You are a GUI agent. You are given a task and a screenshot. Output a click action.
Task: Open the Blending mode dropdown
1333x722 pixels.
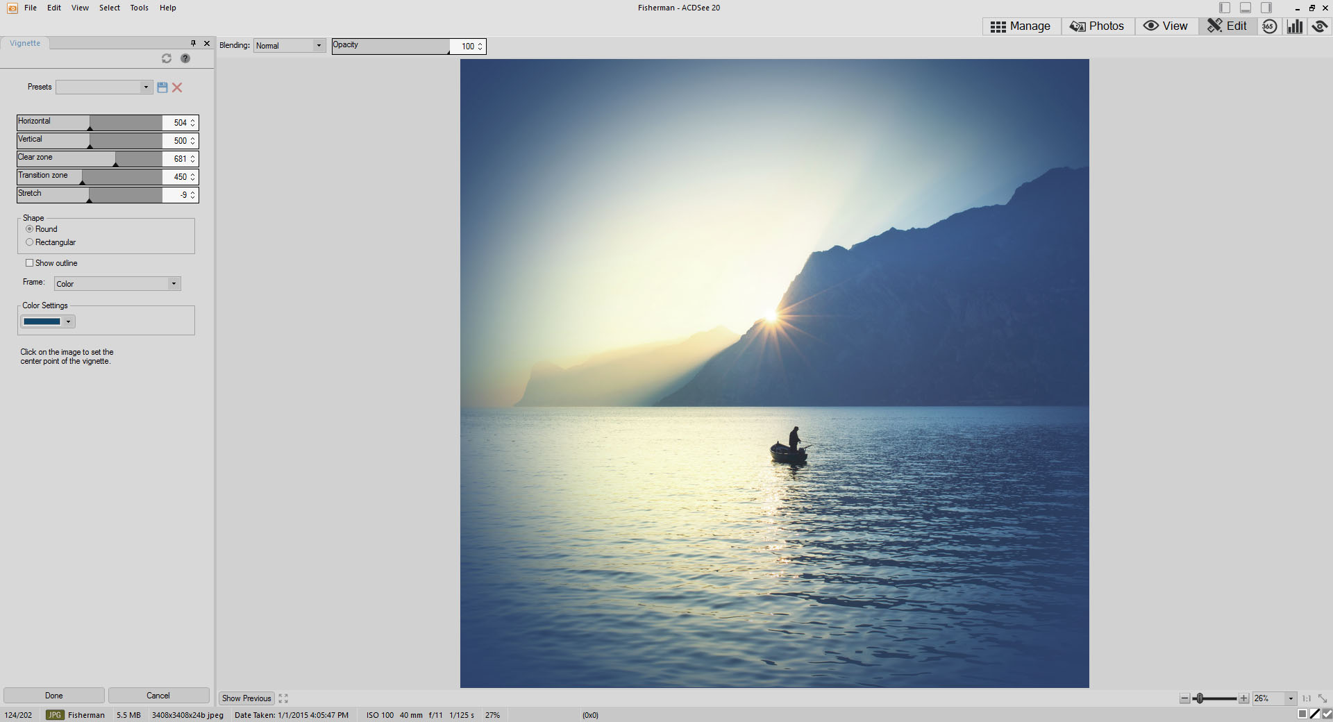point(318,46)
